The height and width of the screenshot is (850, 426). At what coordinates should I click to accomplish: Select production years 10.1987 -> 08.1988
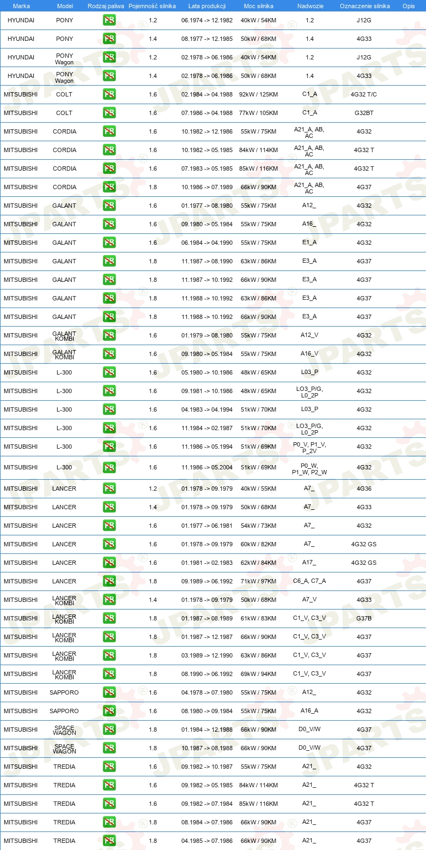207,748
